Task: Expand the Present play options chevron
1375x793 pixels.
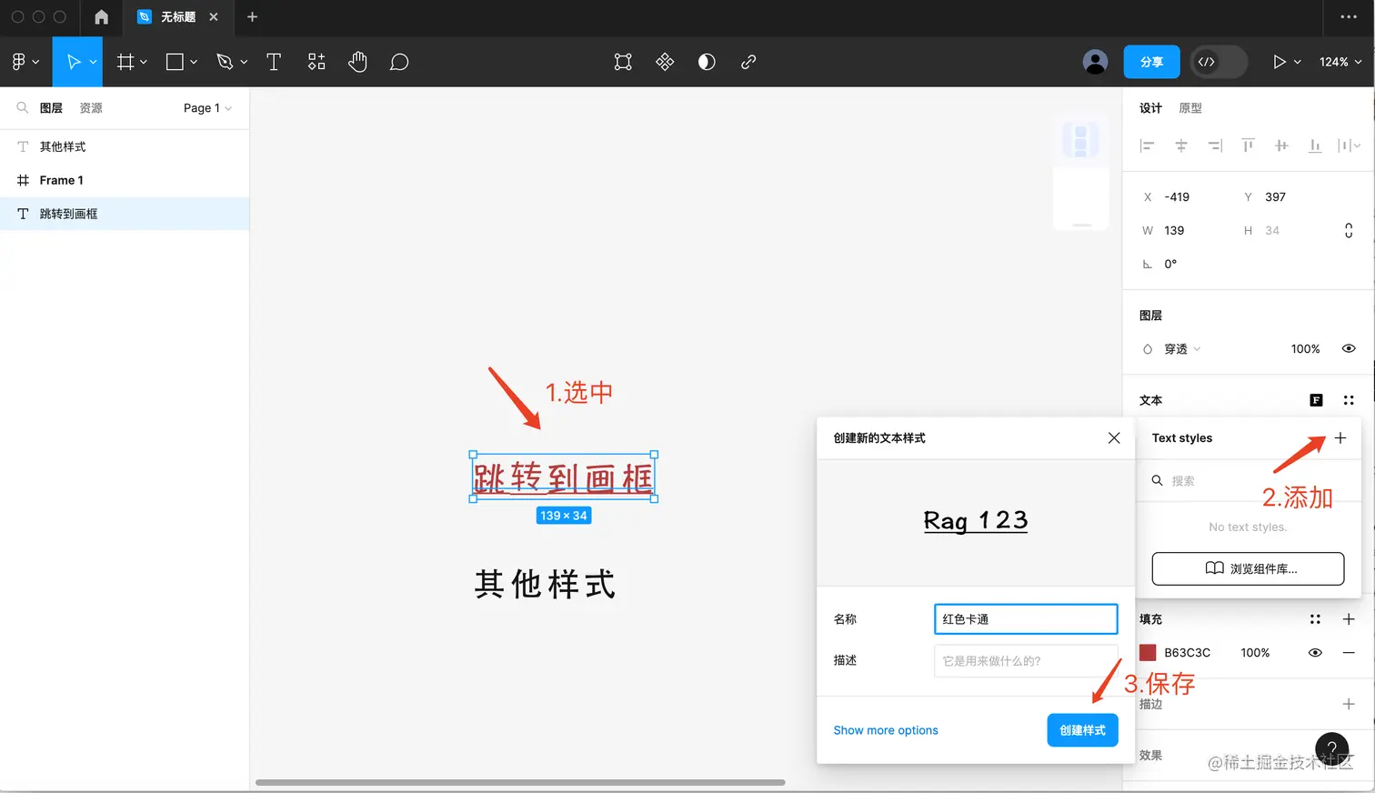Action: pyautogui.click(x=1298, y=62)
